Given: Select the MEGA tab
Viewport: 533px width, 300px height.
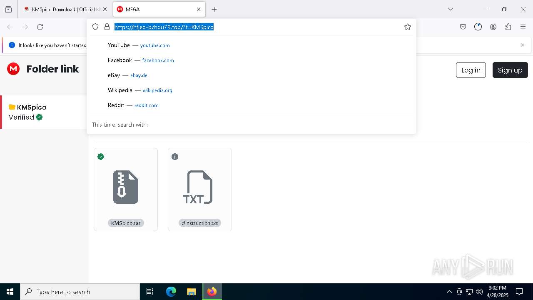Looking at the screenshot, I should pos(159,9).
